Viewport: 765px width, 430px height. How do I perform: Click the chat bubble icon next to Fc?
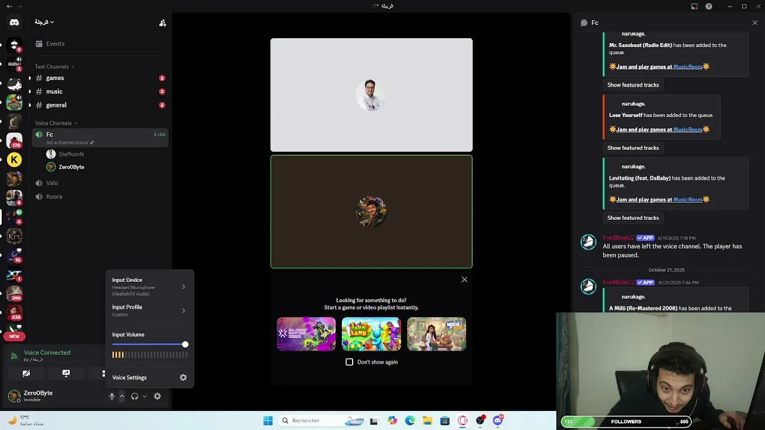[x=584, y=23]
